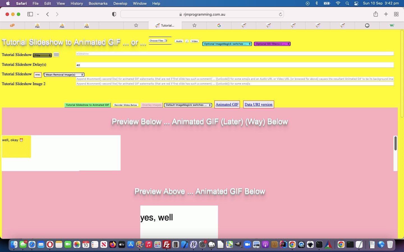Switch to the Google tab
Image resolution: width=404 pixels, height=252 pixels.
point(219,25)
